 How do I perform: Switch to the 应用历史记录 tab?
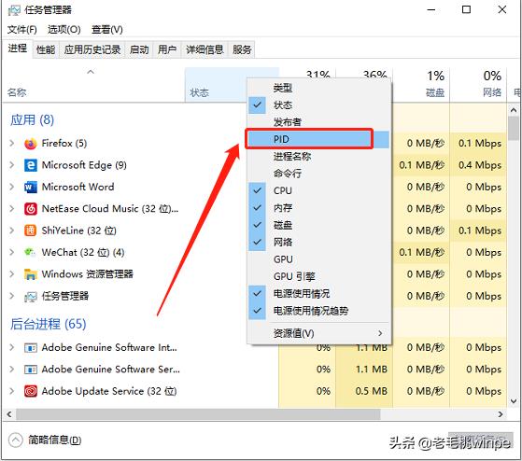(x=92, y=49)
